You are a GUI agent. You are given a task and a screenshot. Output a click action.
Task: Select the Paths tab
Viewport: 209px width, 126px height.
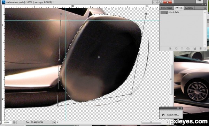179,8
